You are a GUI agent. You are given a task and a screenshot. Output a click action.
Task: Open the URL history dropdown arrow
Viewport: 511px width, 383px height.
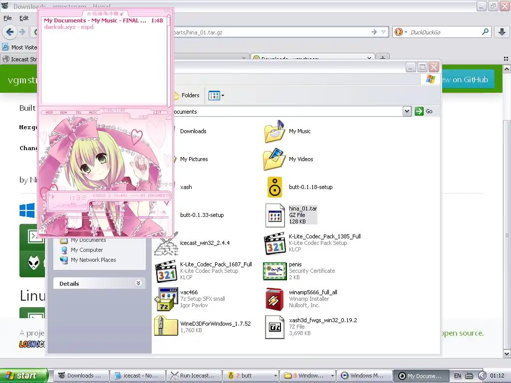(x=384, y=32)
